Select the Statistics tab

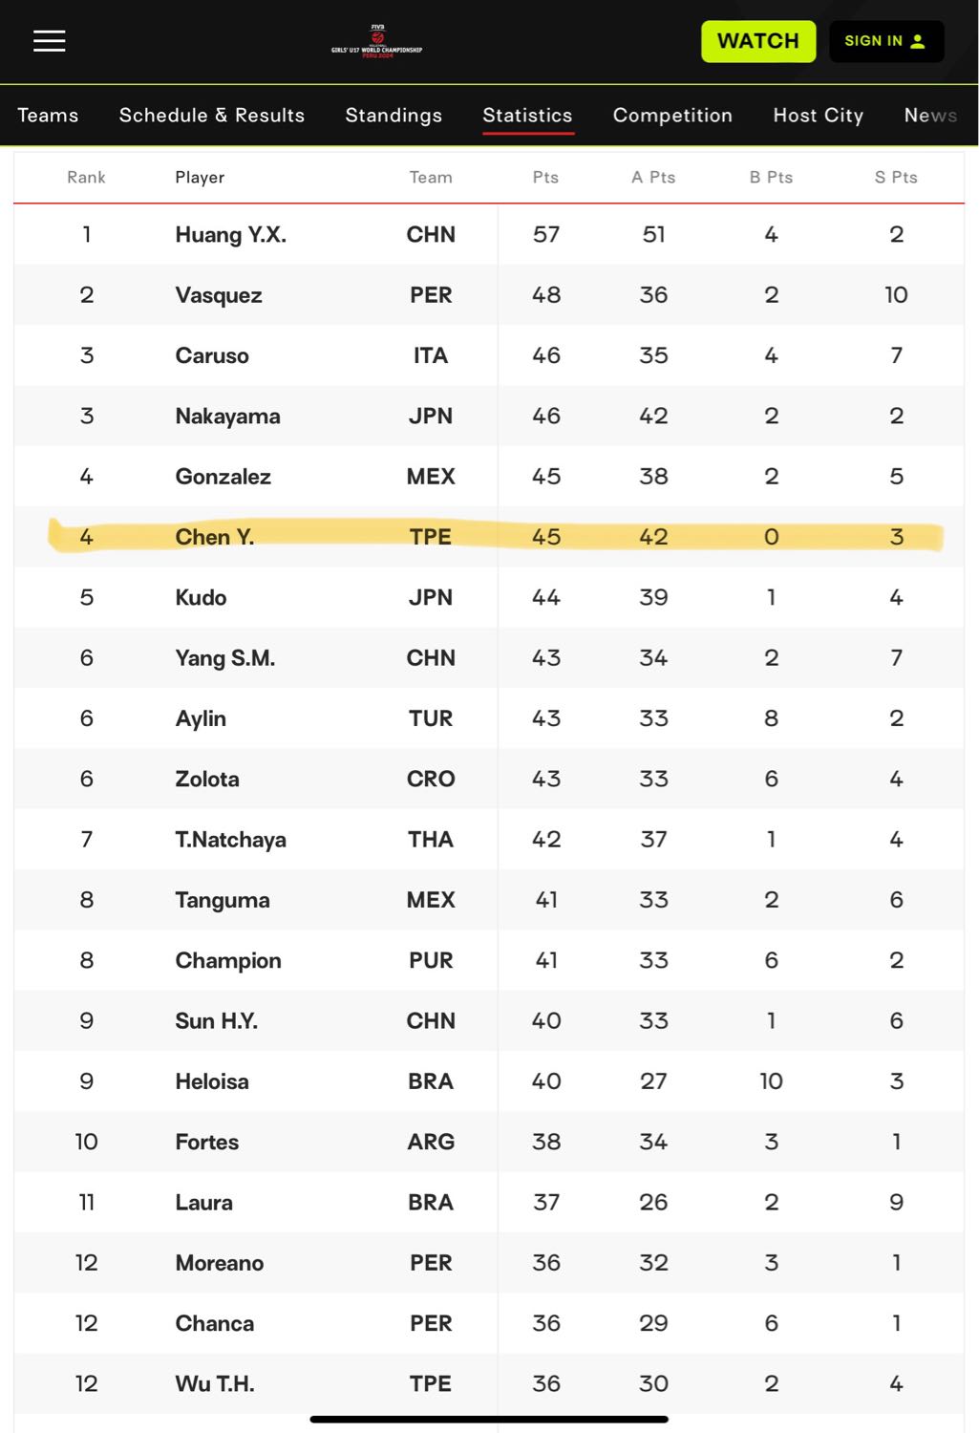click(527, 116)
